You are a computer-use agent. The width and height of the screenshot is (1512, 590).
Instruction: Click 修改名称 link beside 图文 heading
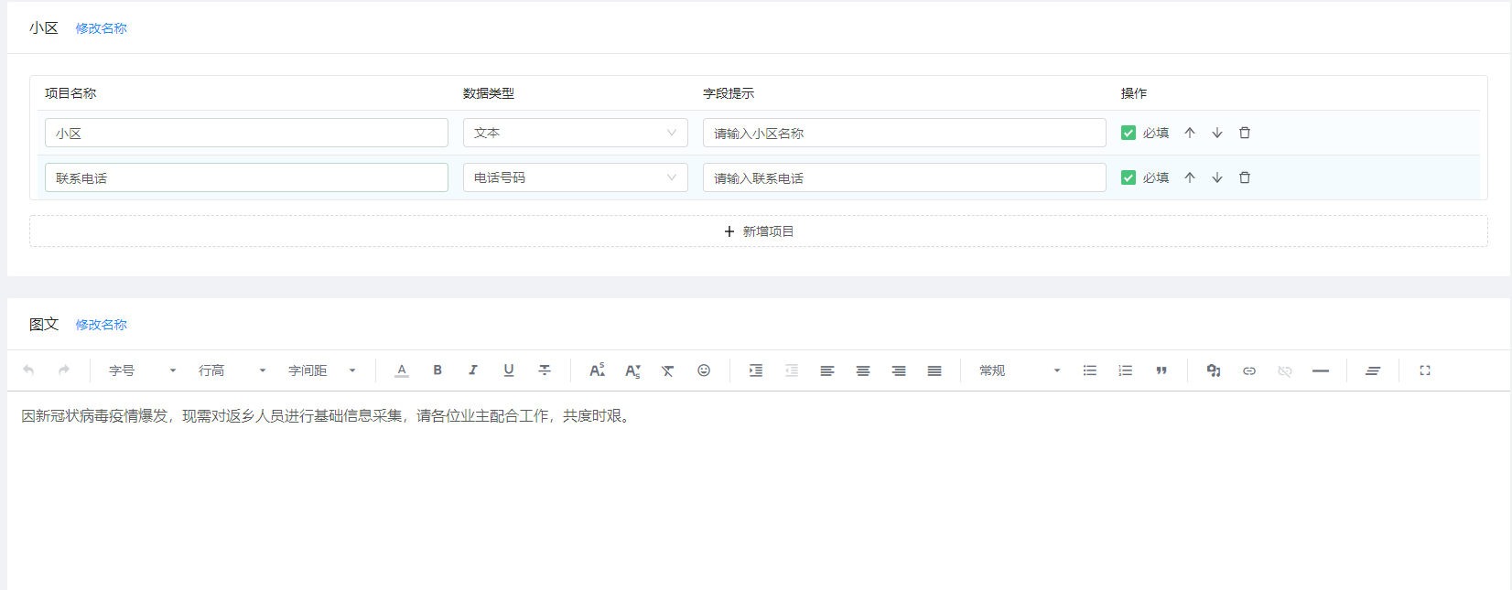[x=101, y=325]
